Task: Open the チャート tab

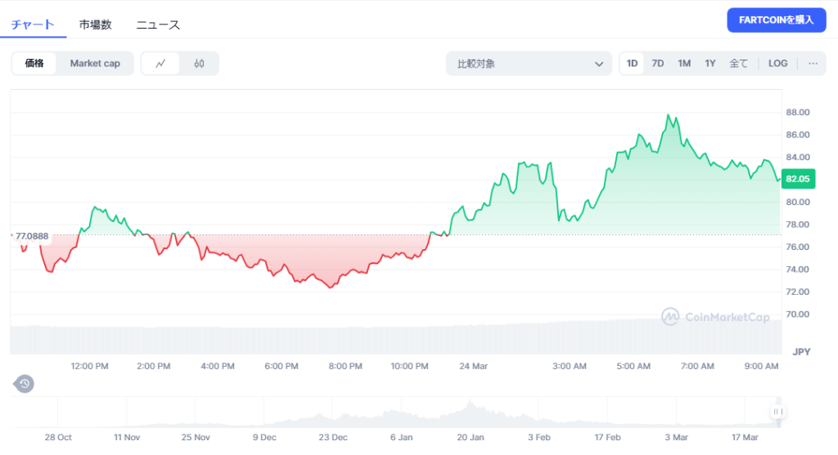Action: (x=33, y=25)
